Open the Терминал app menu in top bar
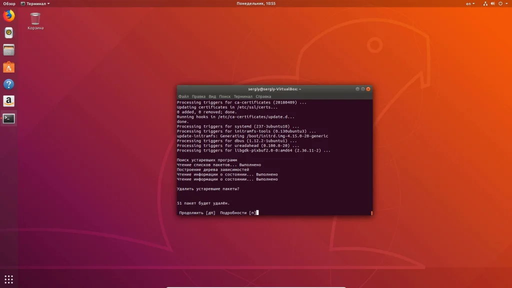Viewport: 512px width, 288px height. pos(37,3)
